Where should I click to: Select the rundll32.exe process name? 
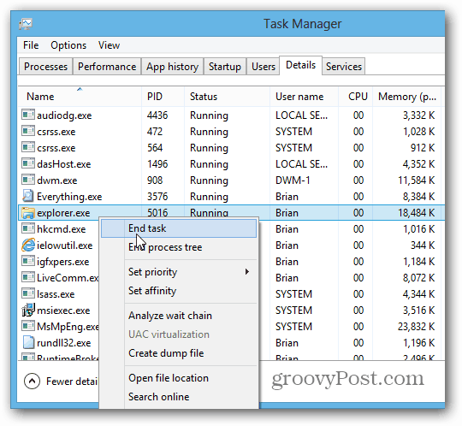(x=63, y=343)
